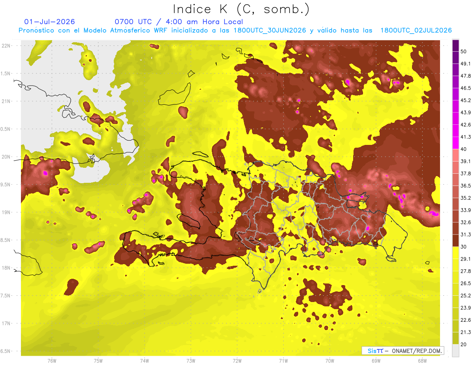Select the olive legend swatch between 21.3 and 20

coord(455,338)
